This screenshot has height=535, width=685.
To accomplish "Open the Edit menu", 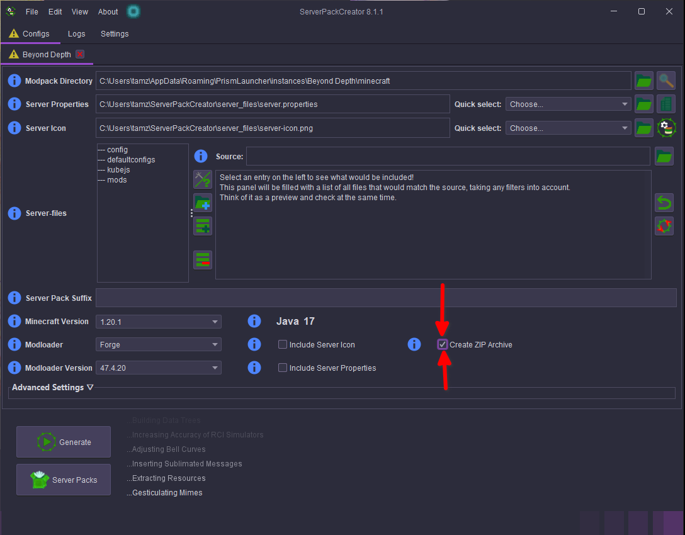I will (x=55, y=12).
